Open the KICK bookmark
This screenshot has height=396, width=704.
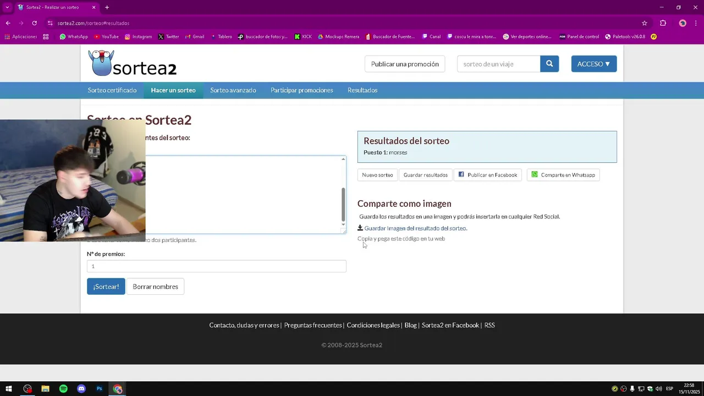tap(303, 37)
